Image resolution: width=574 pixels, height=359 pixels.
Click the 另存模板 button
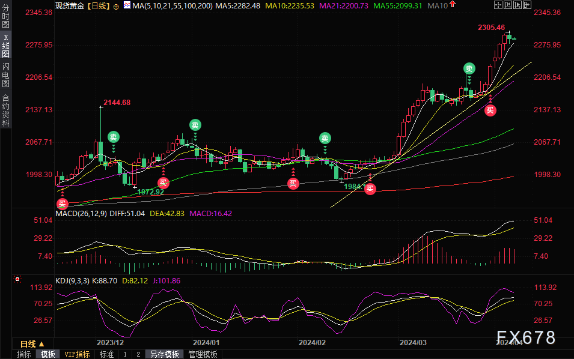[165, 355]
